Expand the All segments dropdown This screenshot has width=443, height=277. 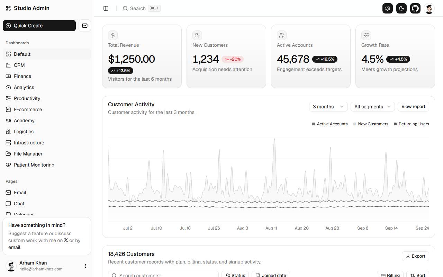tap(372, 107)
